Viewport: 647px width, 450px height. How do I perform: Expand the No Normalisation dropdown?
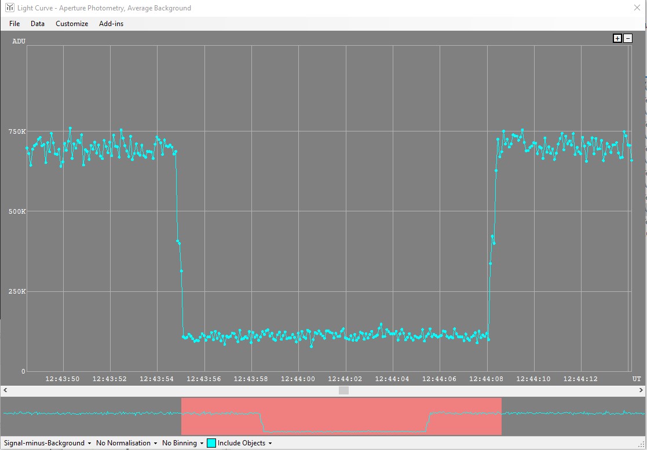click(x=126, y=443)
